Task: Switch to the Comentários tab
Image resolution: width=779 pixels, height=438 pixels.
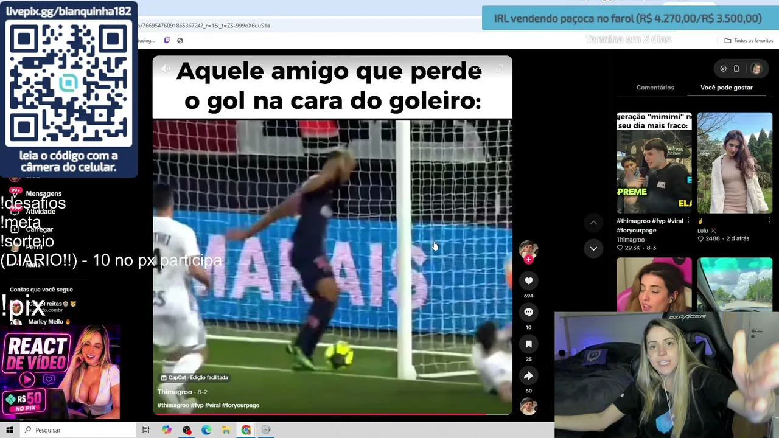Action: (655, 88)
